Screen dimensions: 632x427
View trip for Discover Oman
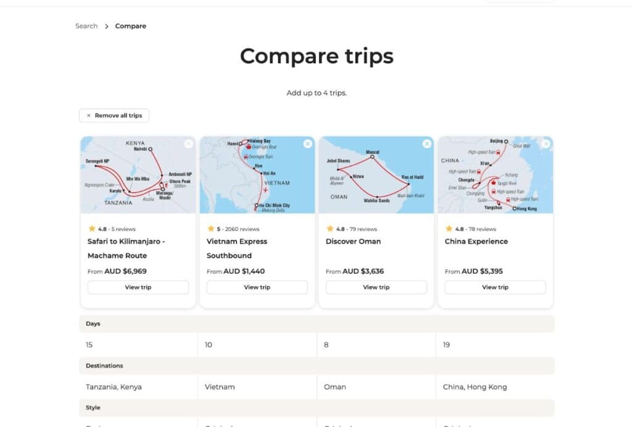376,287
